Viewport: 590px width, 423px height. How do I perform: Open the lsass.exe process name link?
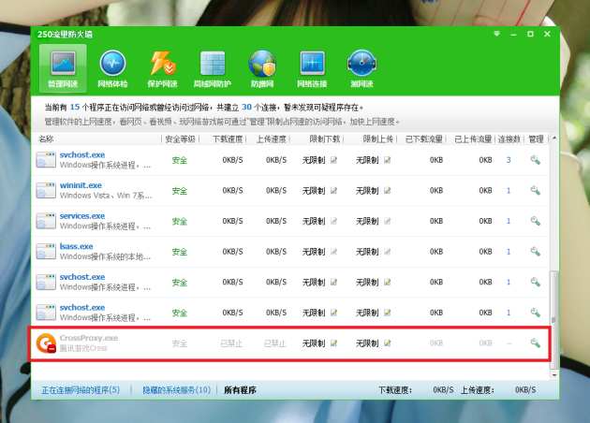(x=77, y=246)
